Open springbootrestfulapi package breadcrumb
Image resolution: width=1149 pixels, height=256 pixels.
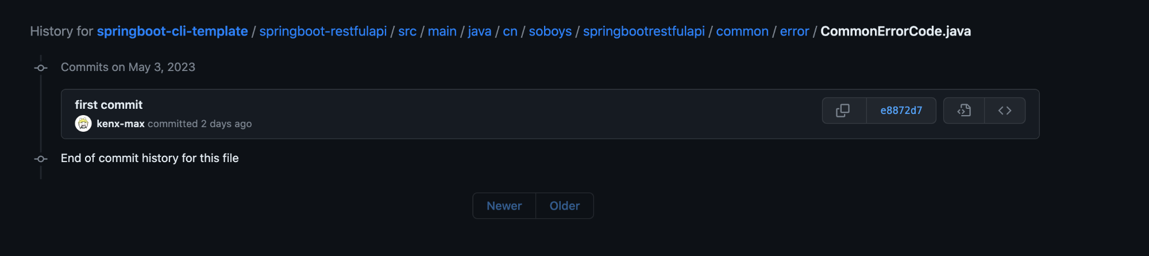pos(643,31)
